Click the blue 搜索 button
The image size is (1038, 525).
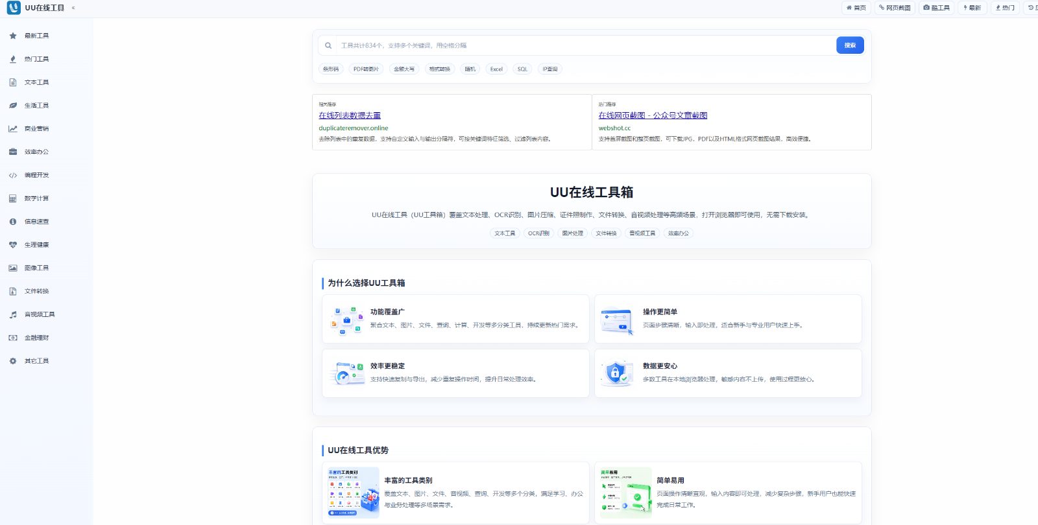[x=850, y=45]
